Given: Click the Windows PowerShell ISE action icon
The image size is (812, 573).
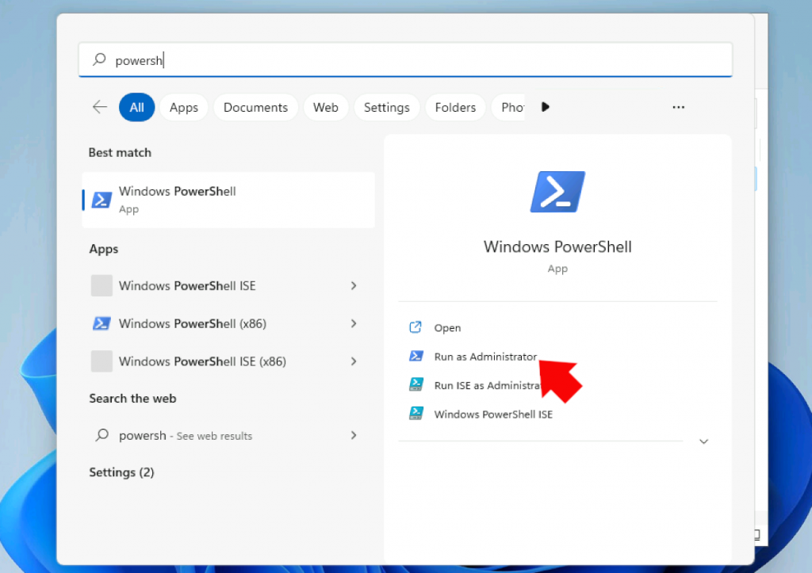Looking at the screenshot, I should 416,413.
